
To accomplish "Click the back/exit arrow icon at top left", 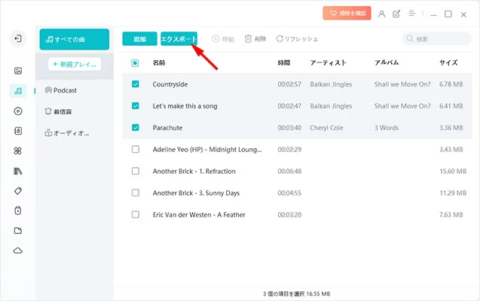I will (x=18, y=39).
